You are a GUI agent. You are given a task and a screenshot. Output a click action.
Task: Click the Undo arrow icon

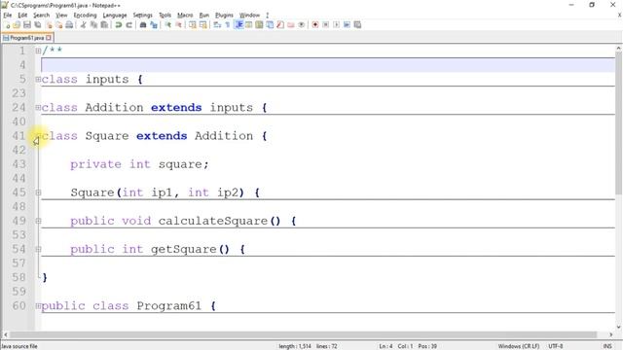tap(119, 24)
